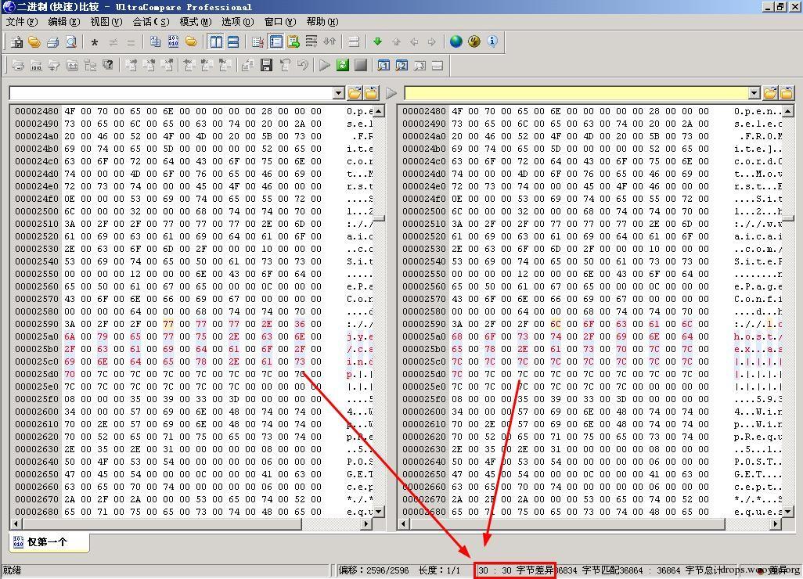803x579 pixels.
Task: Click the binary compare mode icon
Action: point(173,42)
